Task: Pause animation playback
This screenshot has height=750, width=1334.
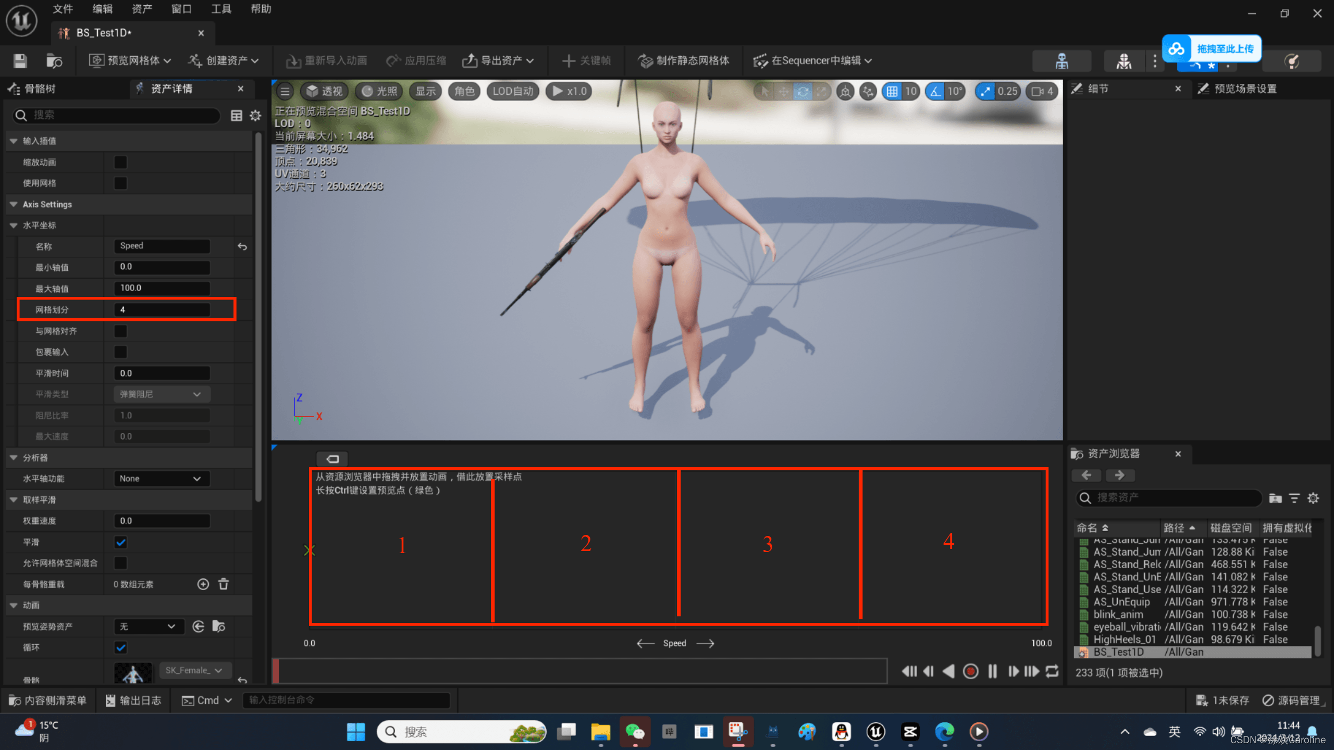Action: pyautogui.click(x=992, y=671)
